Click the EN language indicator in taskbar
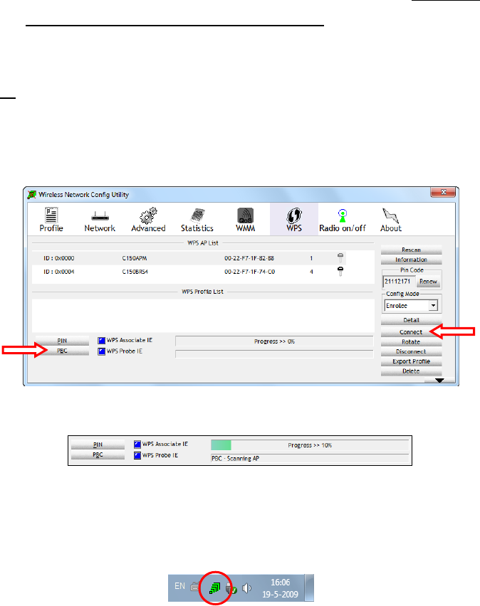 click(179, 586)
